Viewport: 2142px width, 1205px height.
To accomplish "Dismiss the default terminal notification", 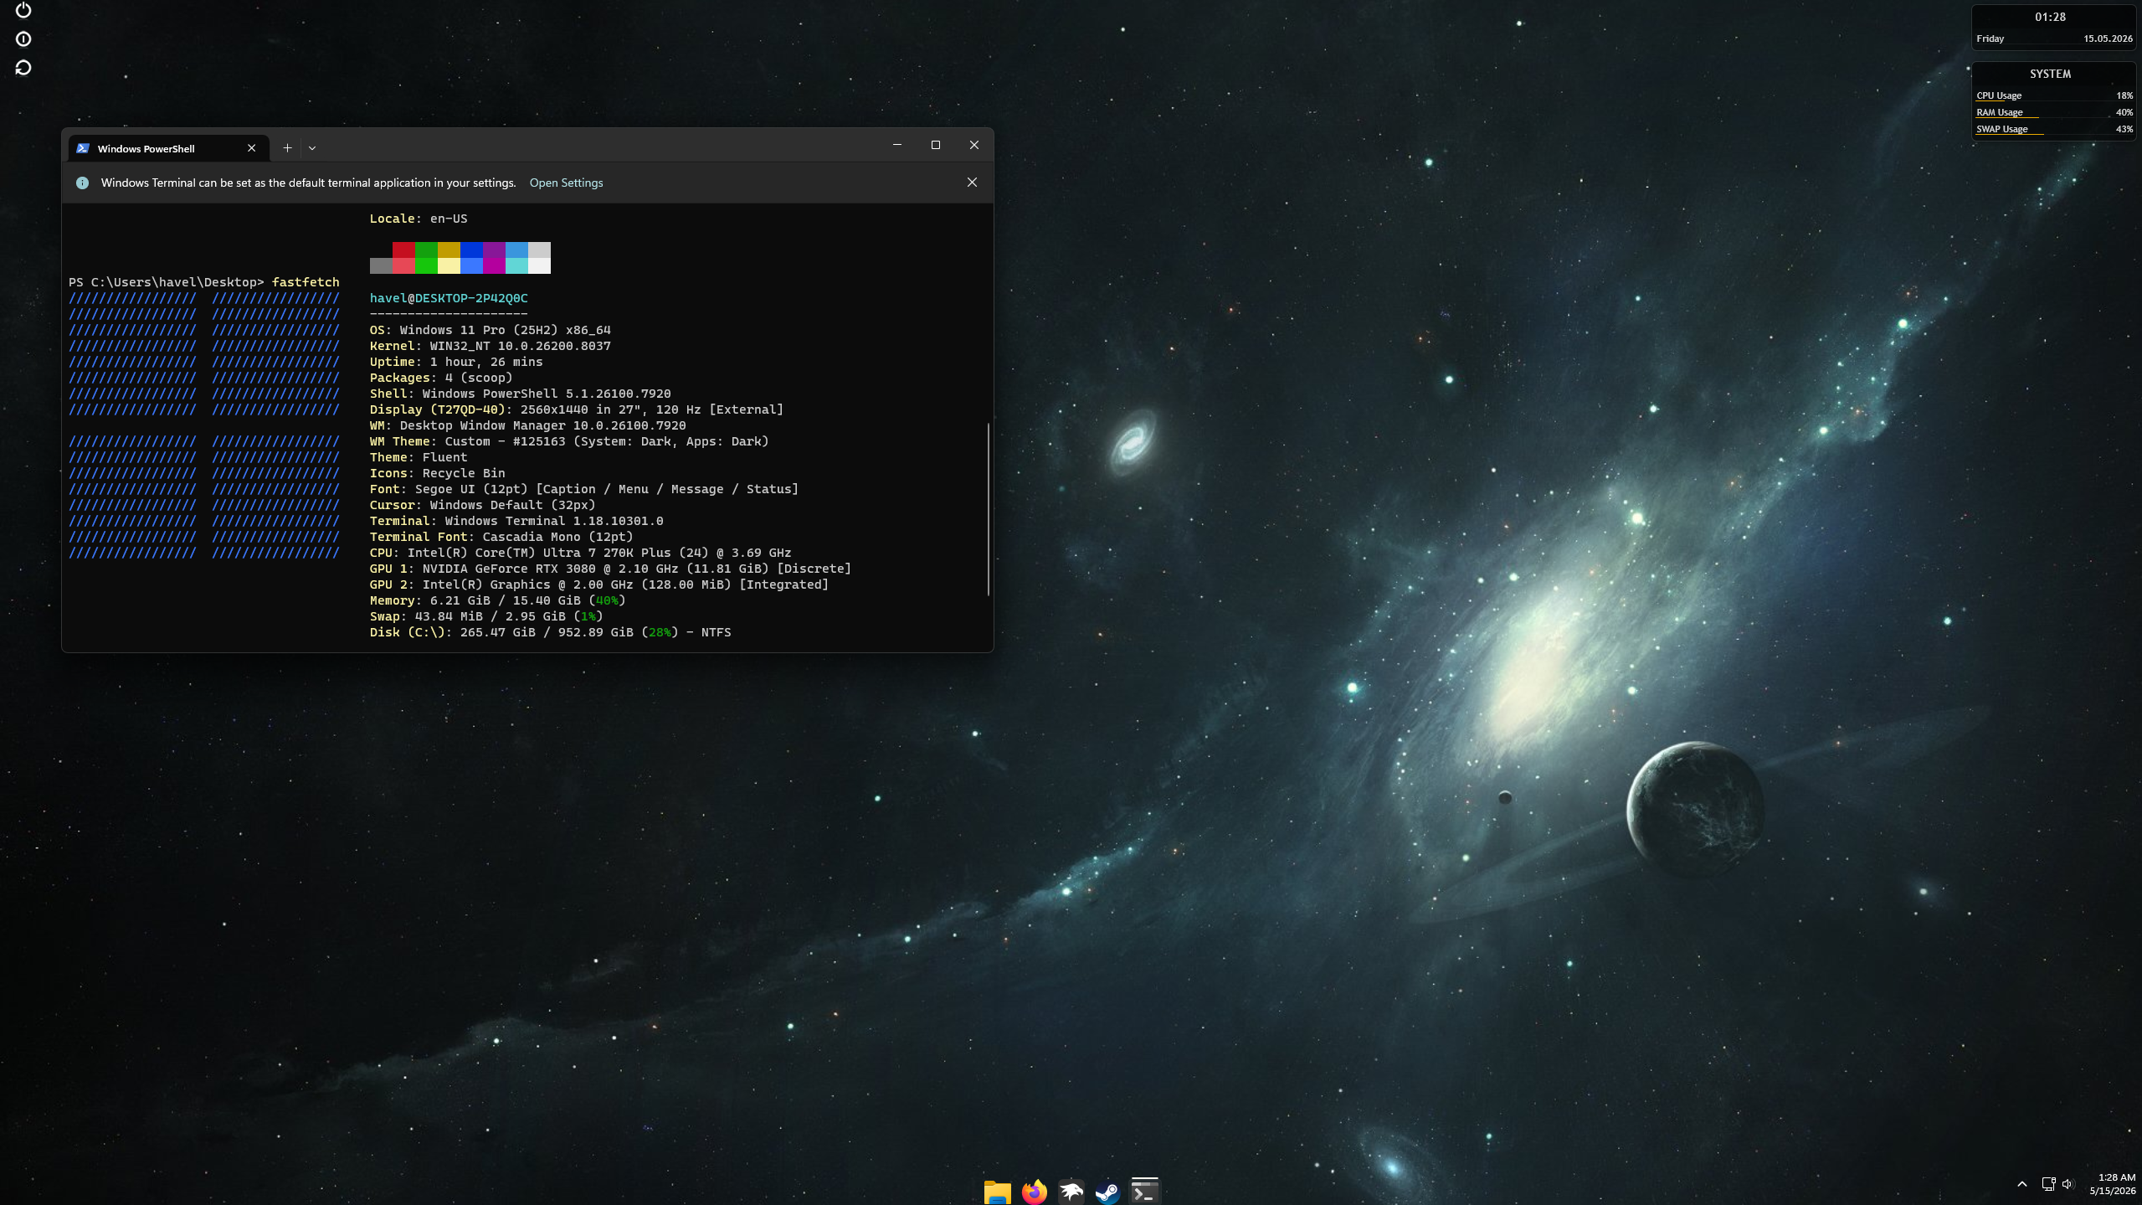I will click(972, 183).
